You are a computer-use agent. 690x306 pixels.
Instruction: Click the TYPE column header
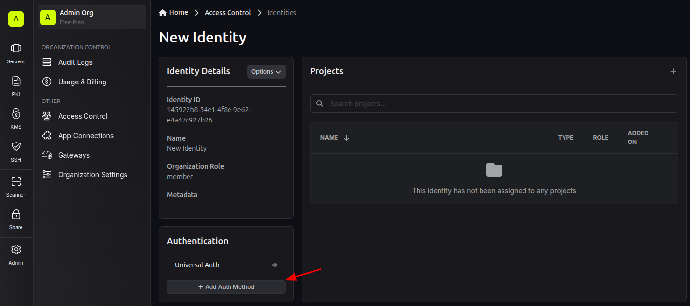565,138
